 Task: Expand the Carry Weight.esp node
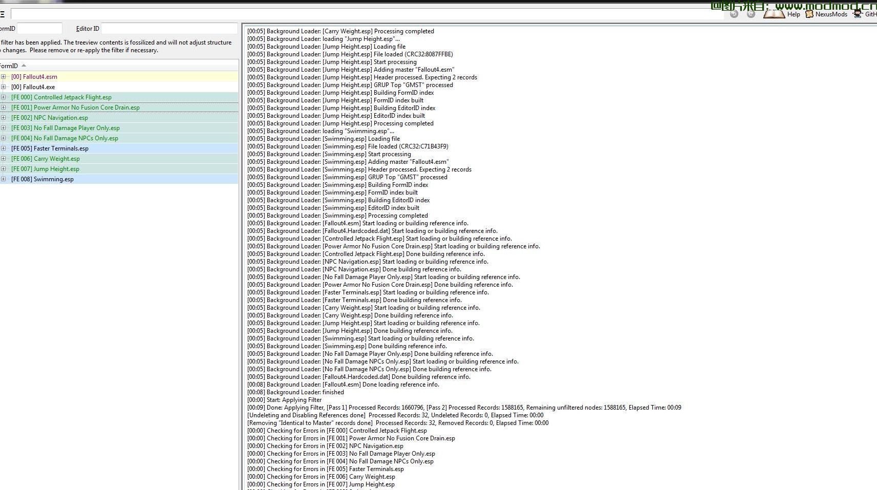(x=3, y=159)
